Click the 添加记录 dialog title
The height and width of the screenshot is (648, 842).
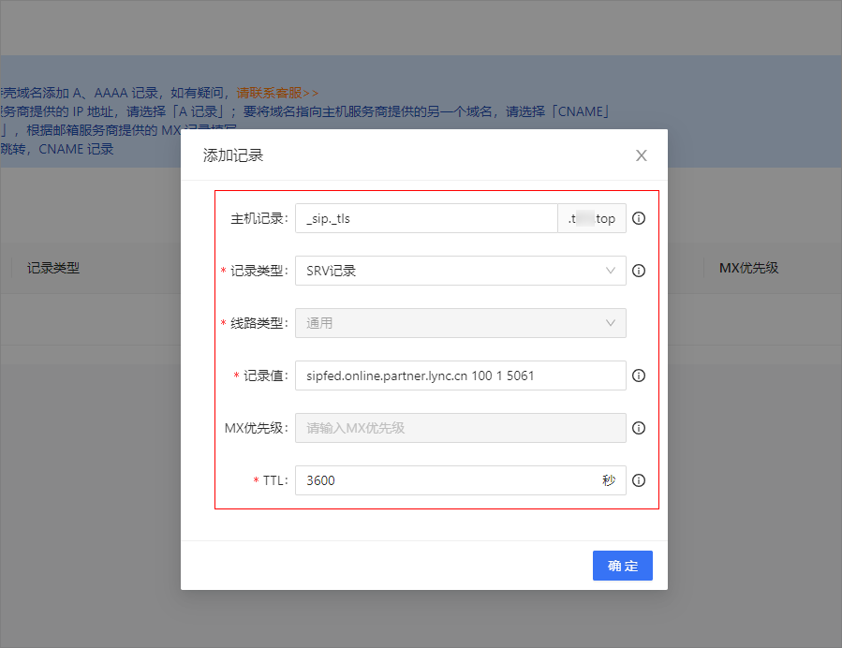[233, 155]
